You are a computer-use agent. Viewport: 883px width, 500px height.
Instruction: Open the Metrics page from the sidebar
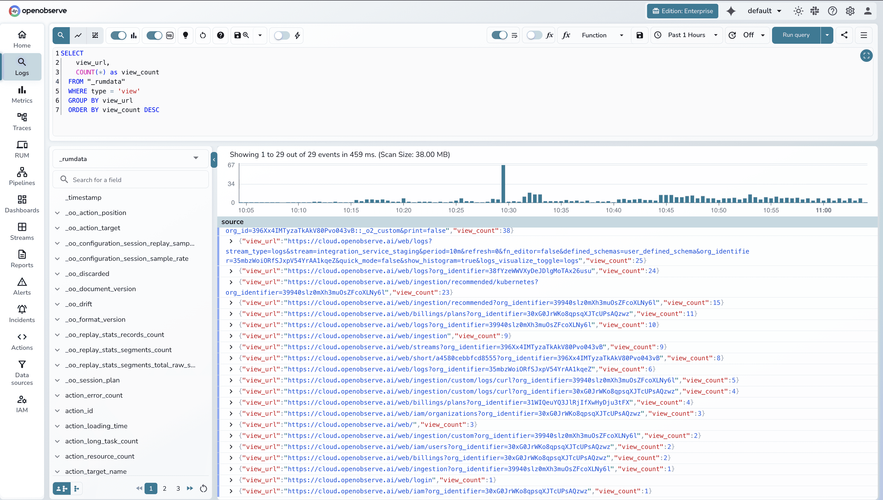[x=22, y=95]
